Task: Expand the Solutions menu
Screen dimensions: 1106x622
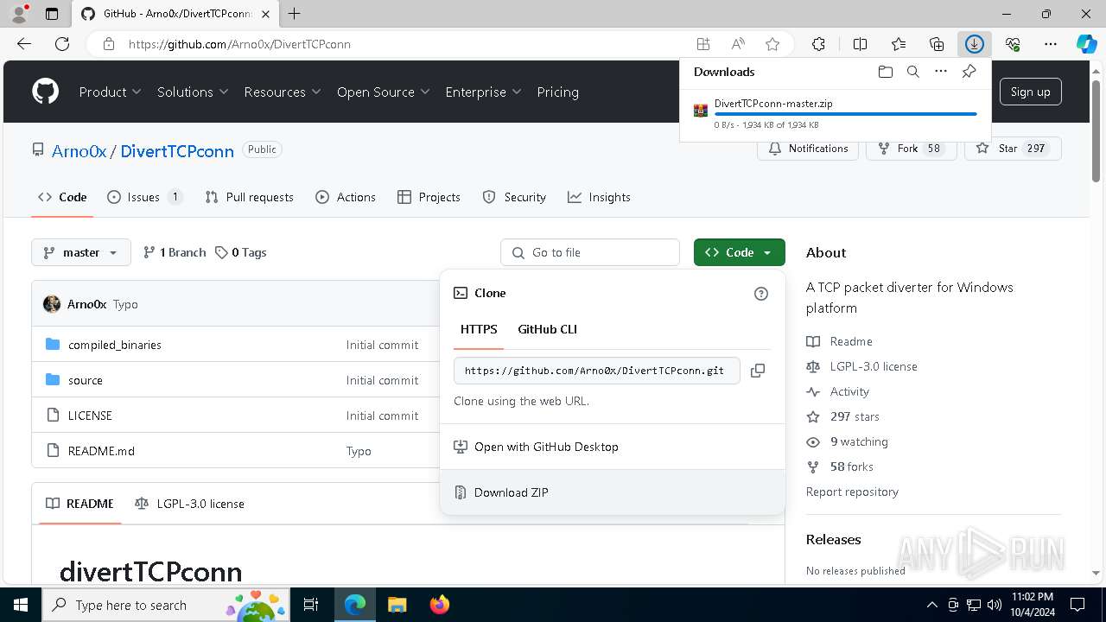Action: tap(193, 92)
